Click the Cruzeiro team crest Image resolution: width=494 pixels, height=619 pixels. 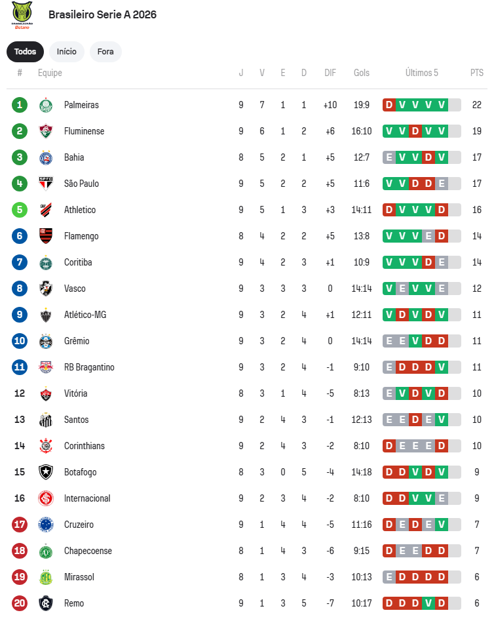(x=46, y=525)
